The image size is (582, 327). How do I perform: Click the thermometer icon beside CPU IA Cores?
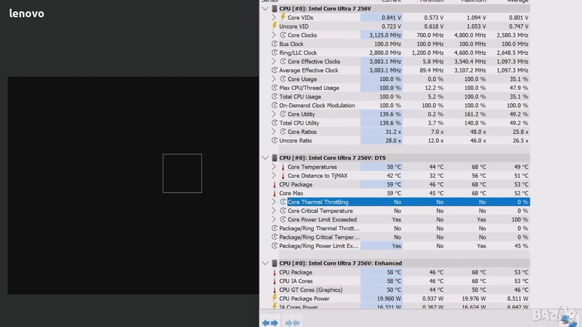tap(275, 281)
